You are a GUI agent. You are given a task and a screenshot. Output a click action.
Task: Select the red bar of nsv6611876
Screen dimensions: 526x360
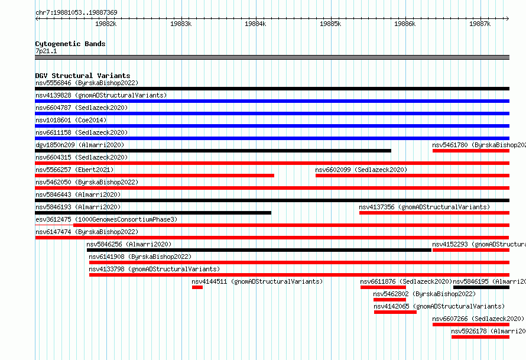[383, 287]
